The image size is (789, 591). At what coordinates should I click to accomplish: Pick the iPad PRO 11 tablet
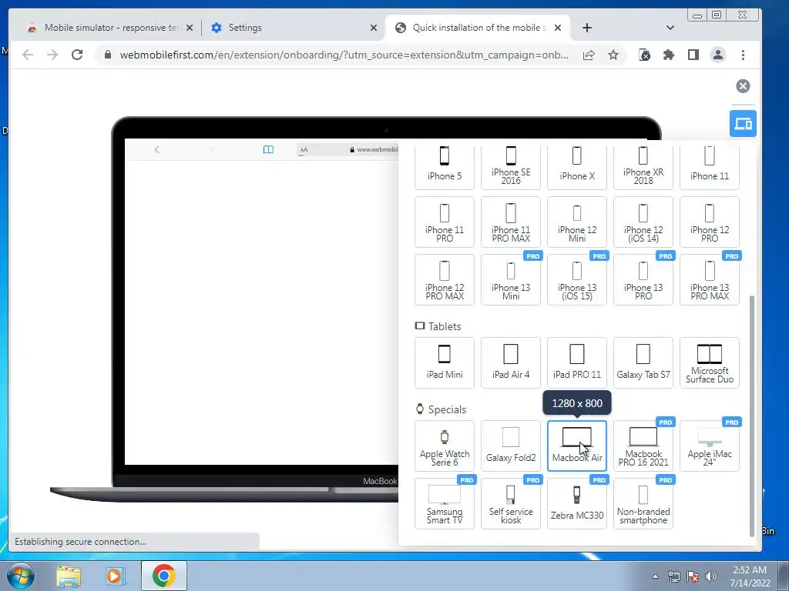click(577, 363)
